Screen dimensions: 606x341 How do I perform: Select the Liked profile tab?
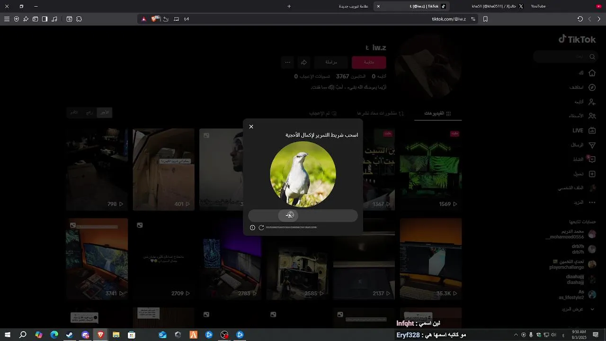click(x=323, y=114)
